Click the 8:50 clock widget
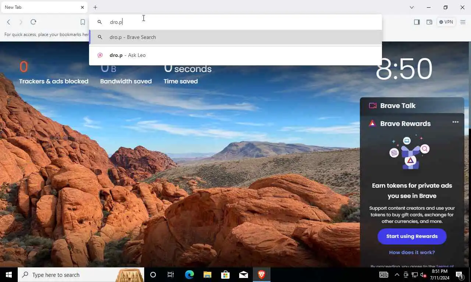 pos(404,69)
